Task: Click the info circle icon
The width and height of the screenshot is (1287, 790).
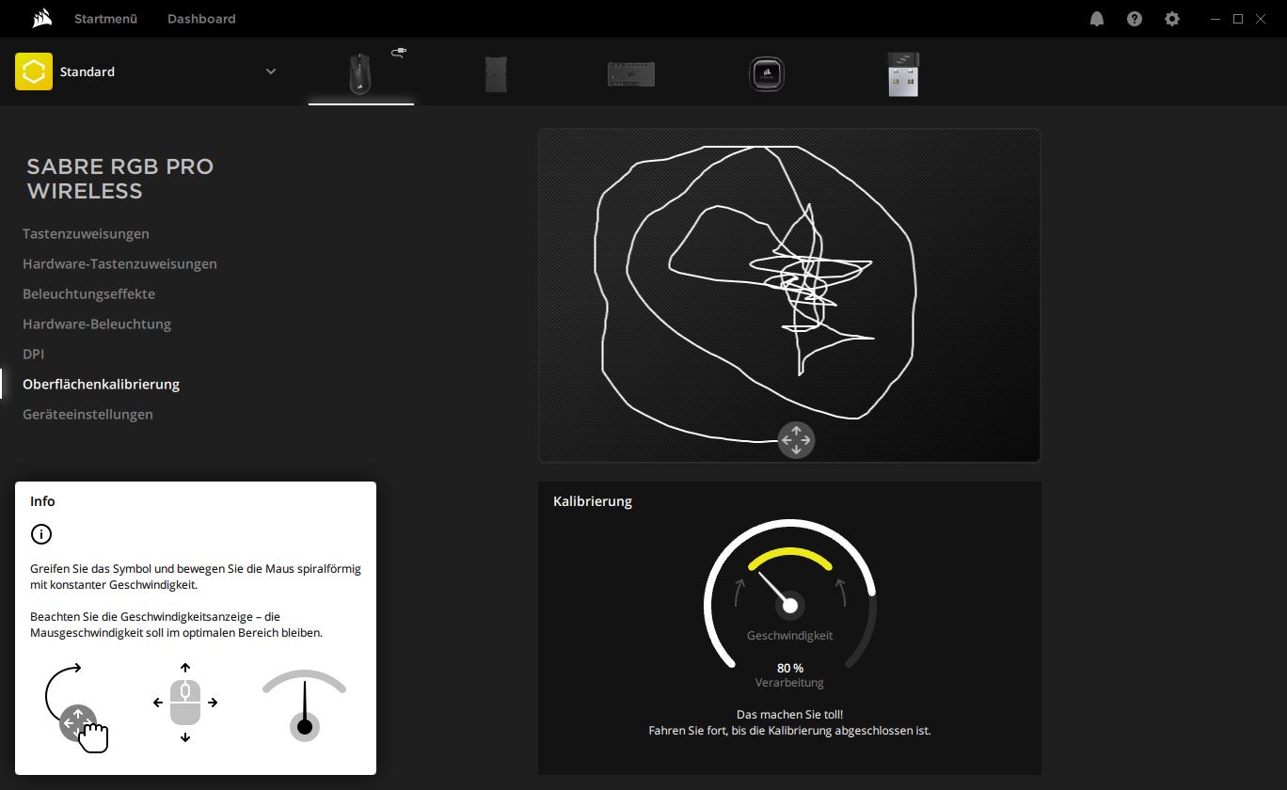Action: point(41,534)
